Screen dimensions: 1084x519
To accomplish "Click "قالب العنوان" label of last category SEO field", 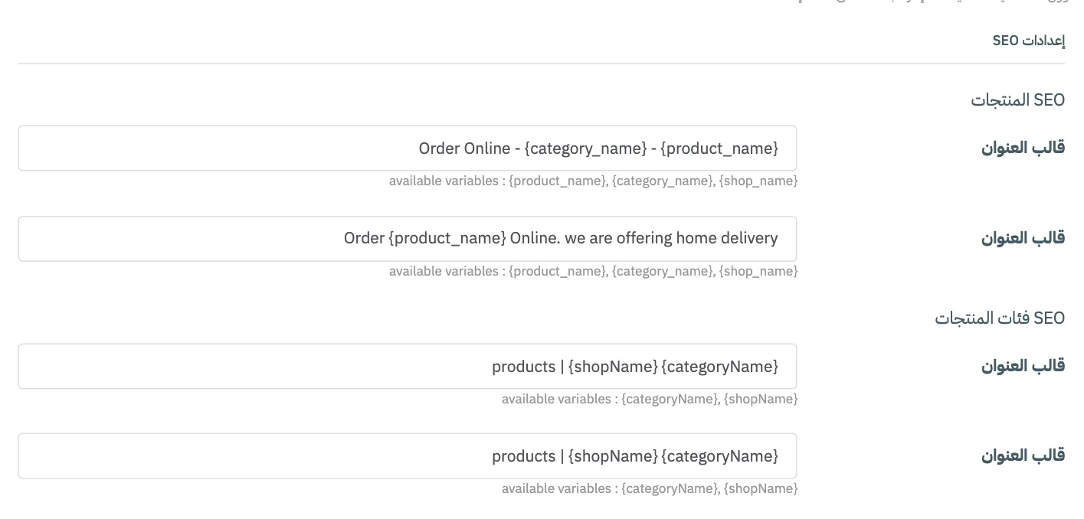I will tap(1023, 455).
